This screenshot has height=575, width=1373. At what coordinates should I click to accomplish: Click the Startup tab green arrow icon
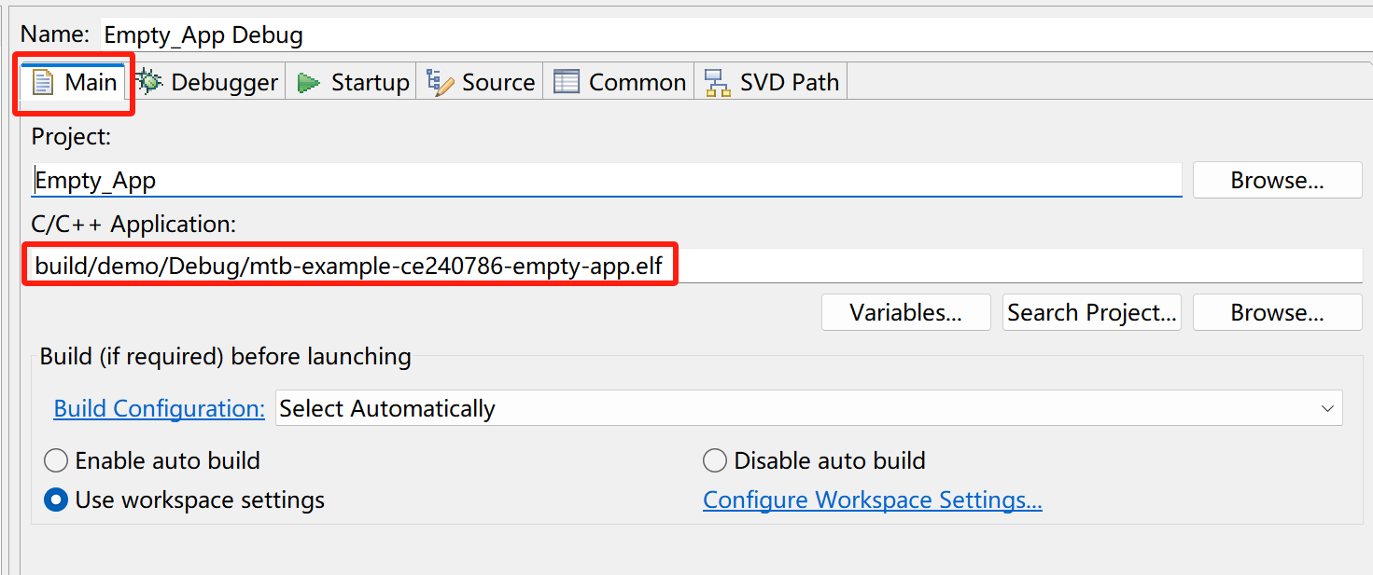pos(308,83)
